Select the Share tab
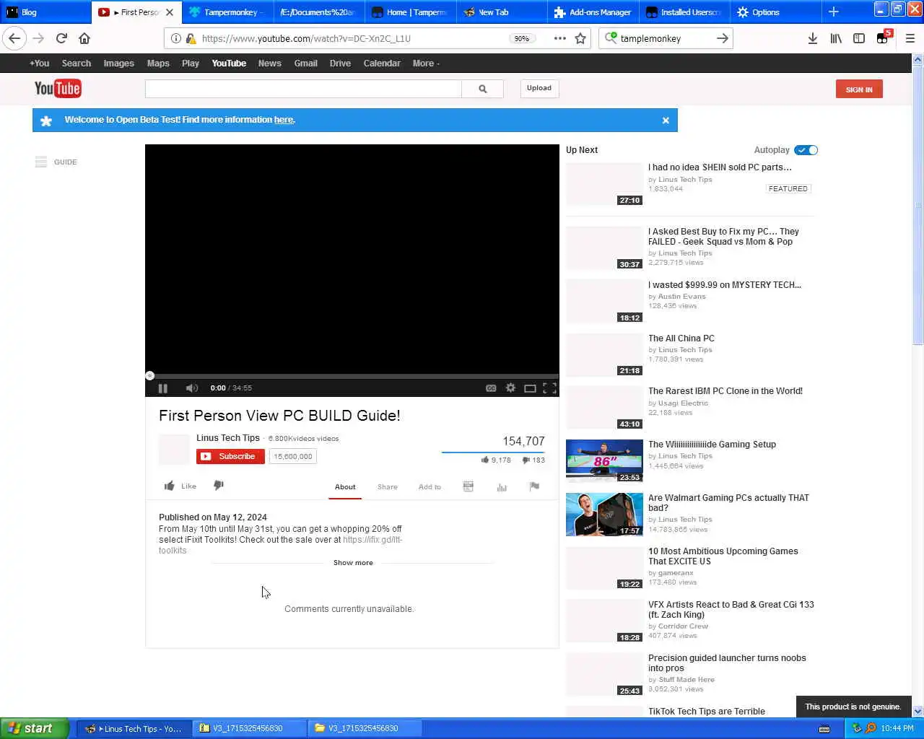 tap(388, 487)
